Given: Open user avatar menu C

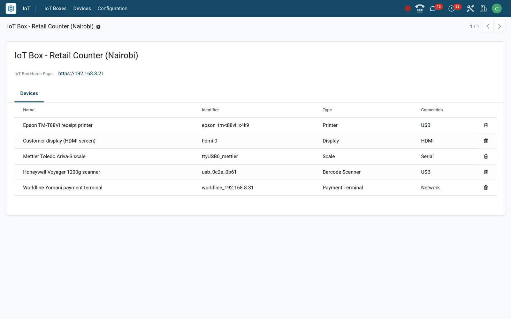Looking at the screenshot, I should point(497,9).
